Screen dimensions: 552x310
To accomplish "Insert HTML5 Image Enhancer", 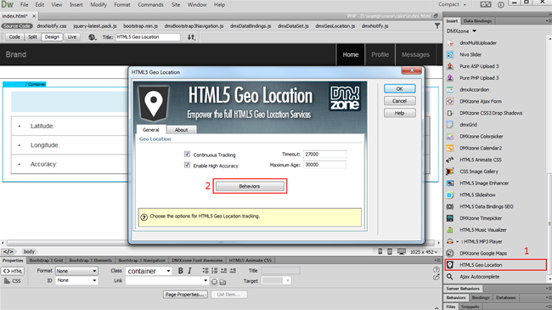I will (484, 183).
